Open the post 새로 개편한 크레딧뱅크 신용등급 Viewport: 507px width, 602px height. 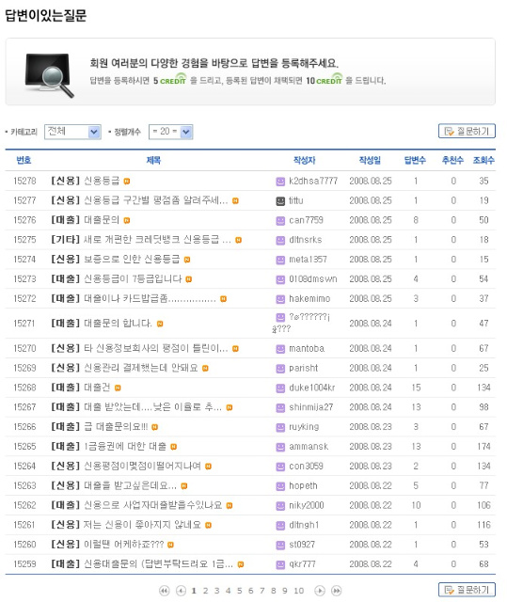157,240
